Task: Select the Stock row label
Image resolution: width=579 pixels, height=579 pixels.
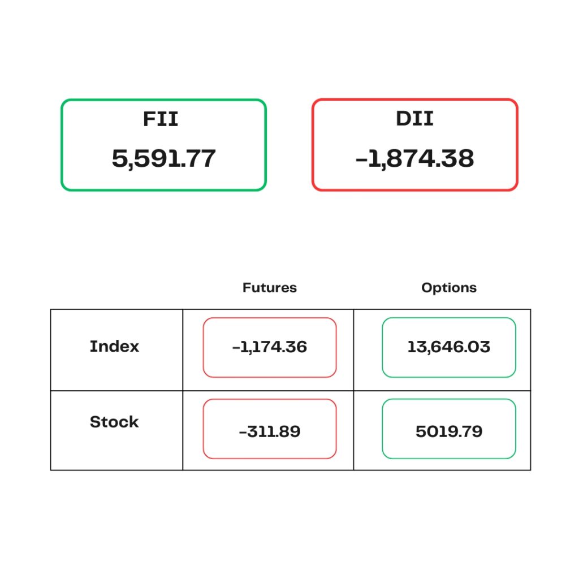Action: click(114, 422)
